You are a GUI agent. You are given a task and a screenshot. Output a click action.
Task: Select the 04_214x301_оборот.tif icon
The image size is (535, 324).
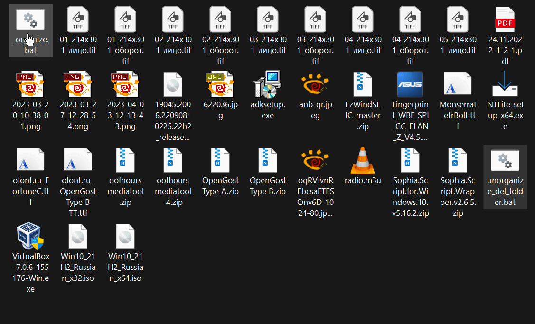[410, 20]
